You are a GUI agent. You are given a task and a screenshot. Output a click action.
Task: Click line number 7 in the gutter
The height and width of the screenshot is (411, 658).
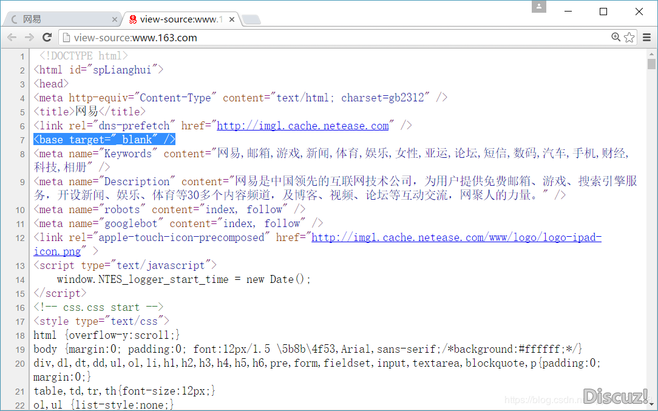(x=22, y=140)
